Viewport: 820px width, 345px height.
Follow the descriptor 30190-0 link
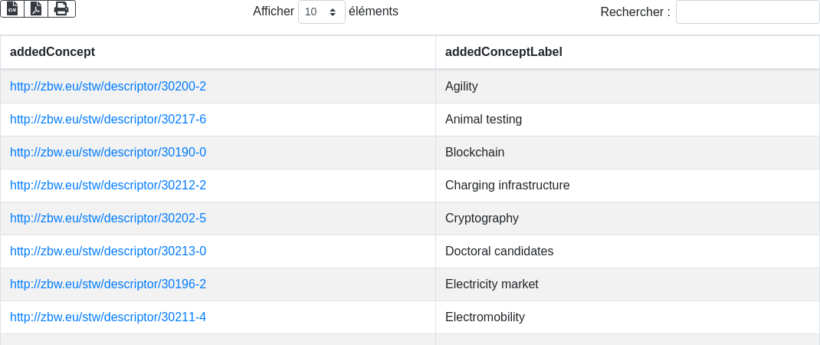tap(108, 153)
